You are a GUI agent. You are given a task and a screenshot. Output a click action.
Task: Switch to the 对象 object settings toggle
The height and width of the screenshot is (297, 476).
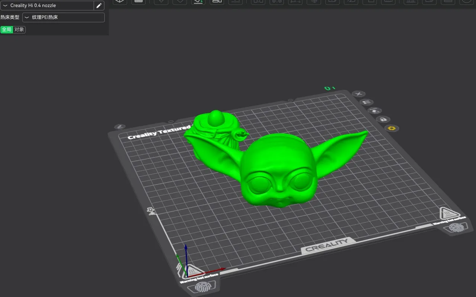(19, 30)
